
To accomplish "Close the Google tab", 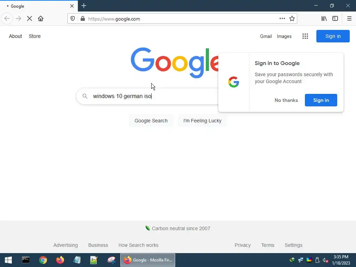I will (72, 6).
